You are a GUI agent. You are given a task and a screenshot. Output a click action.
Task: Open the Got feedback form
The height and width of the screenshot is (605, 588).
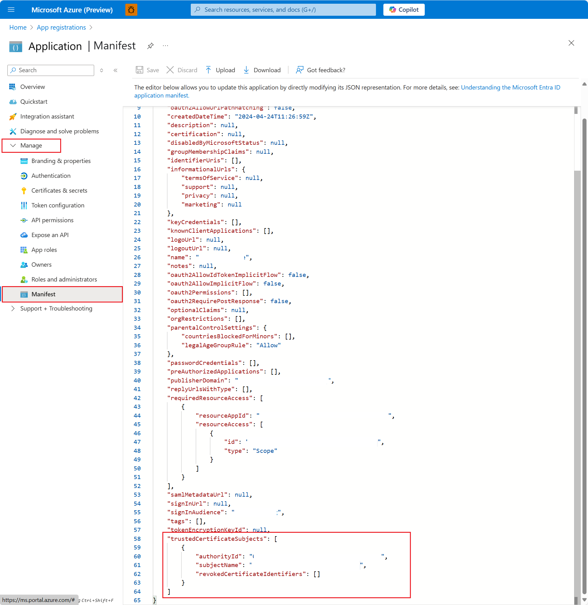(320, 70)
